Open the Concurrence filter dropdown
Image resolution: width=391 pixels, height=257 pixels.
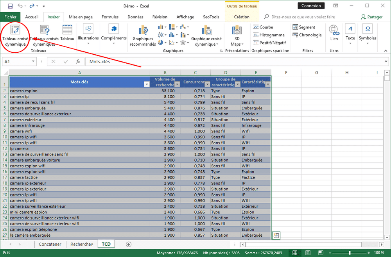tap(207, 84)
